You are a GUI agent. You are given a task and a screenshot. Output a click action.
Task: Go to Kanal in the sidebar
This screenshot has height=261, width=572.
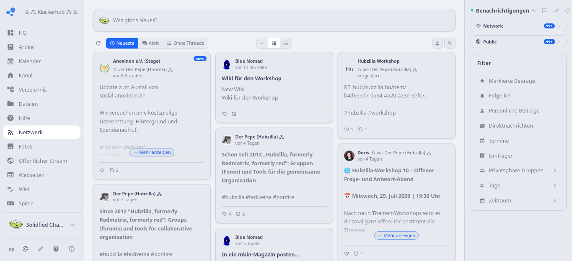(41, 75)
